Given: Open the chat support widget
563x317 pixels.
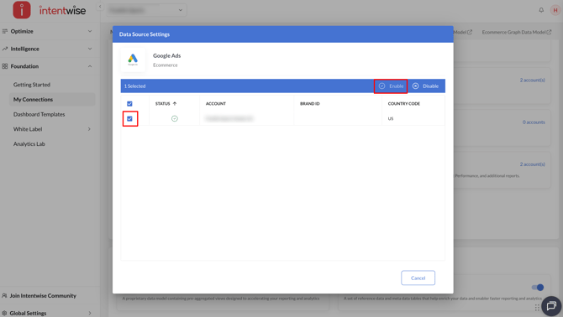Looking at the screenshot, I should coord(551,306).
